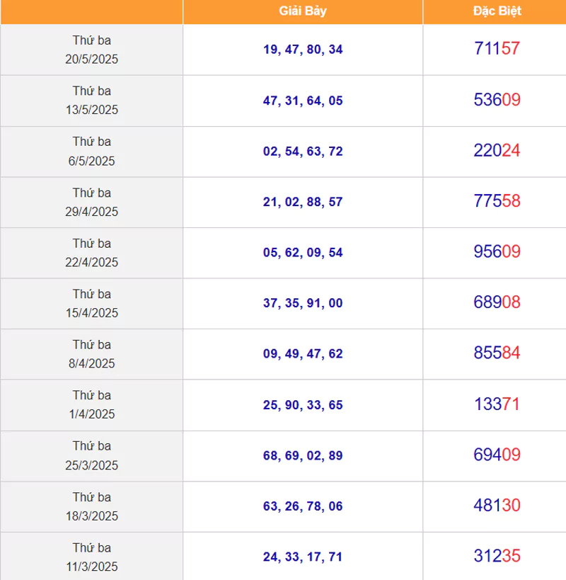Select the 13/5/2025 date cell
This screenshot has width=566, height=580.
[92, 101]
